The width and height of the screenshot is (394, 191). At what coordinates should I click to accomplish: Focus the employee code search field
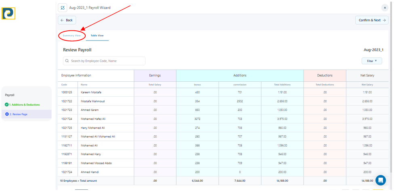[x=107, y=61]
